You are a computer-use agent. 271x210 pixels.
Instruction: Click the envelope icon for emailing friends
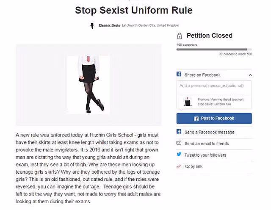click(179, 144)
